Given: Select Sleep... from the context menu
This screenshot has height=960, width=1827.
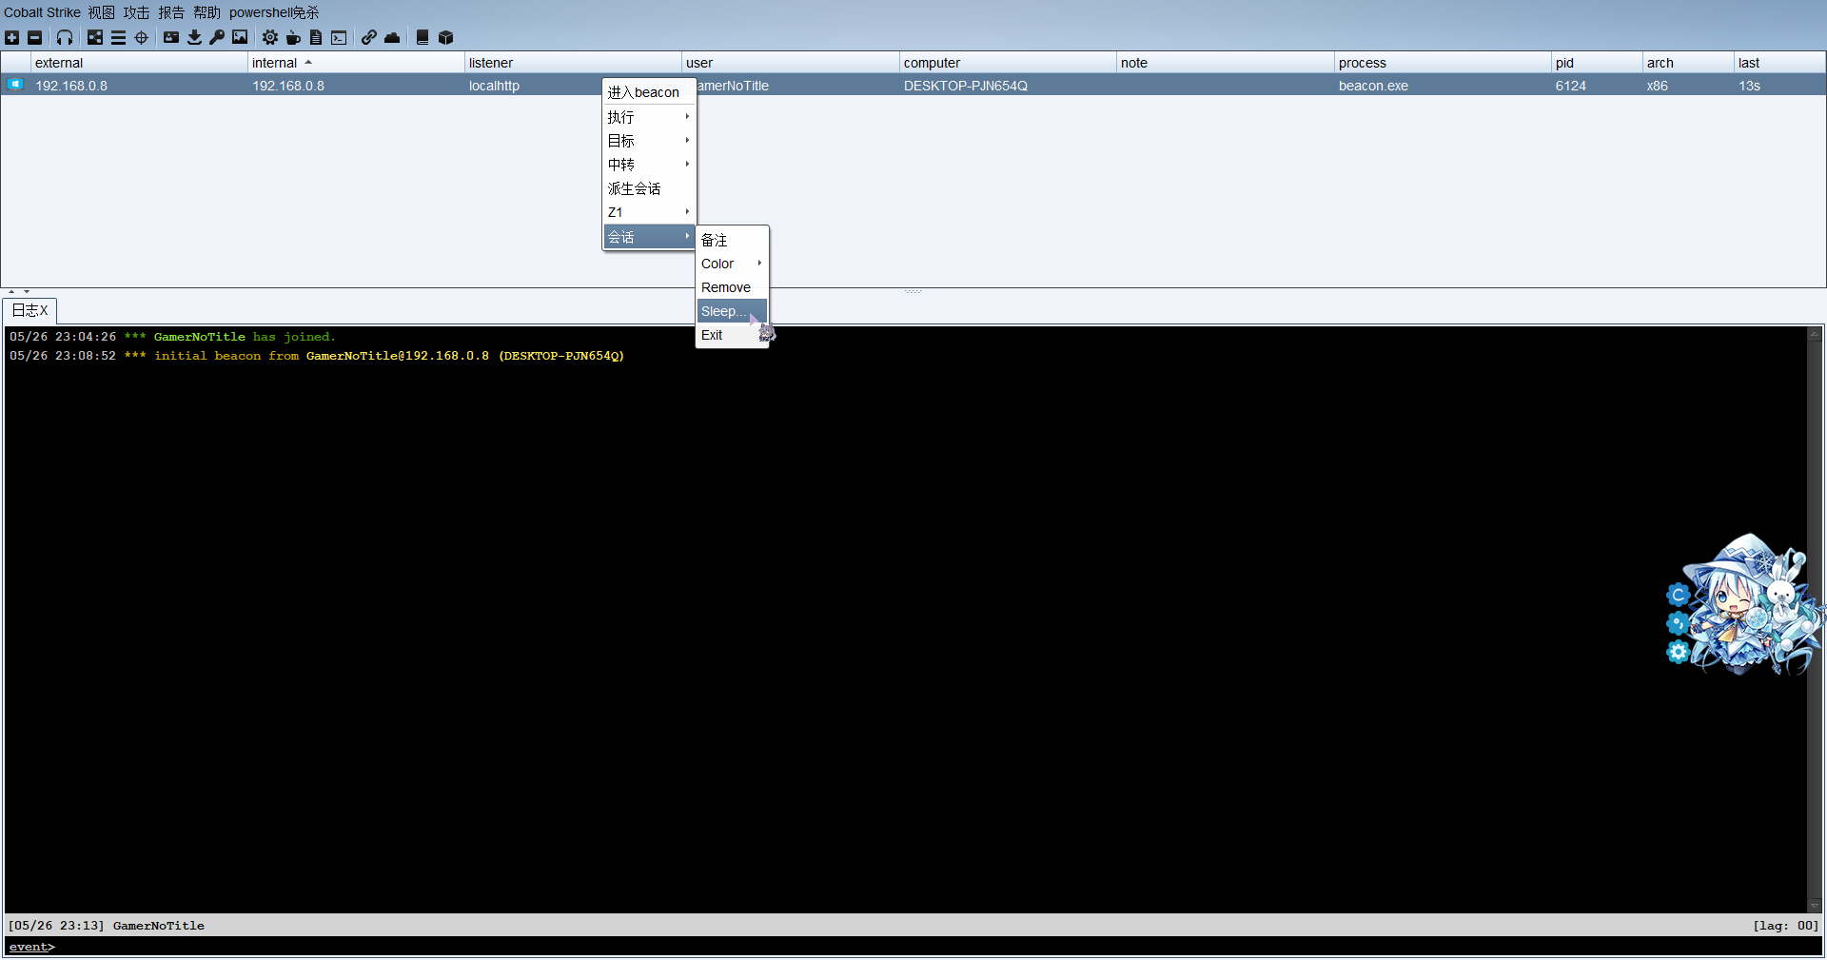Looking at the screenshot, I should tap(723, 311).
